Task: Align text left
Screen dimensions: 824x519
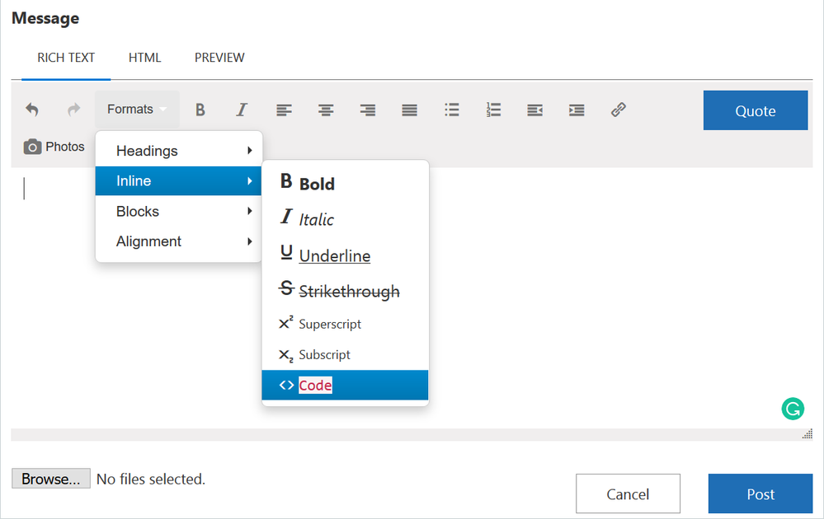Action: (284, 110)
